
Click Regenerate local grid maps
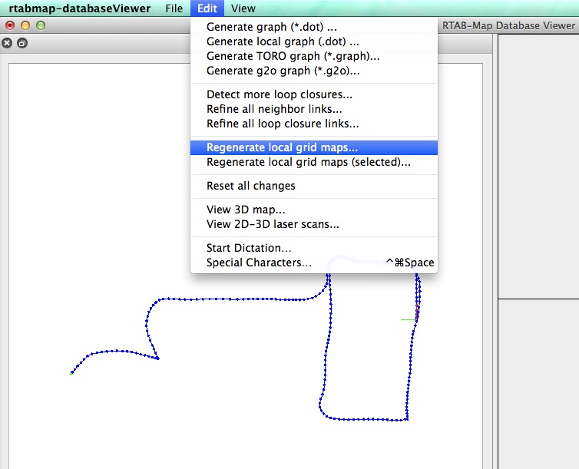pos(282,147)
